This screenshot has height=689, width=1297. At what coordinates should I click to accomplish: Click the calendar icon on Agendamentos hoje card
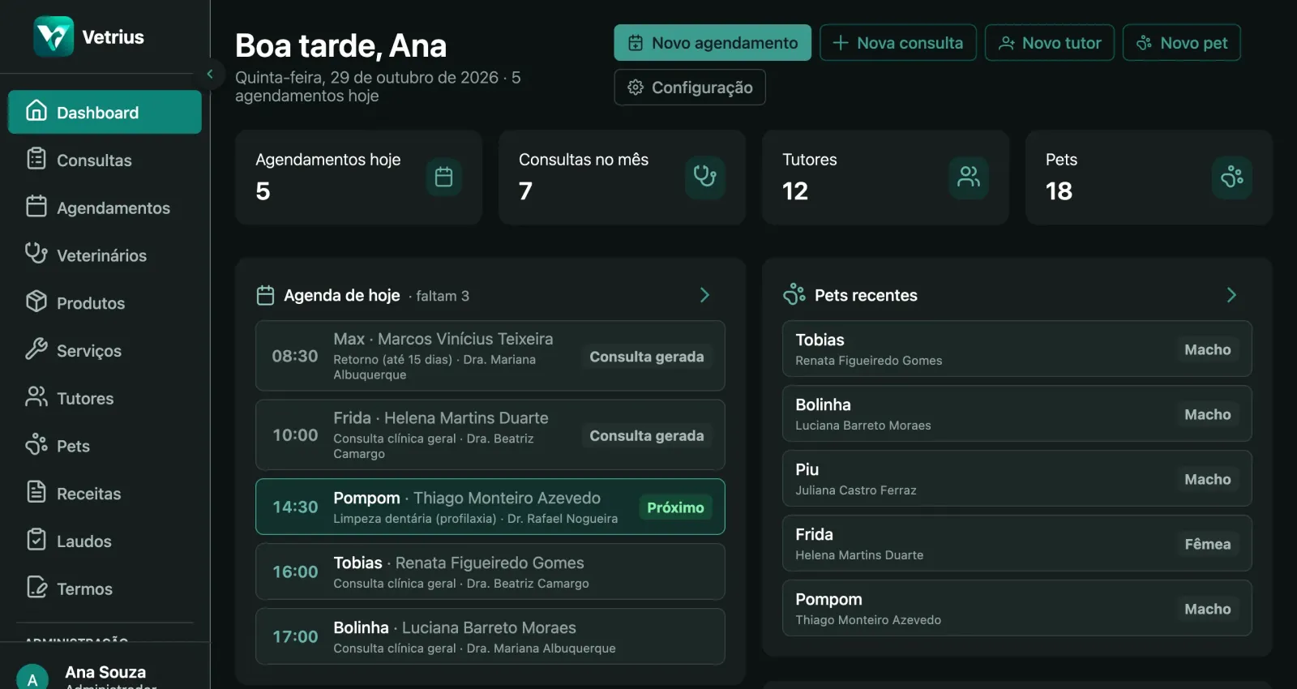click(x=444, y=177)
